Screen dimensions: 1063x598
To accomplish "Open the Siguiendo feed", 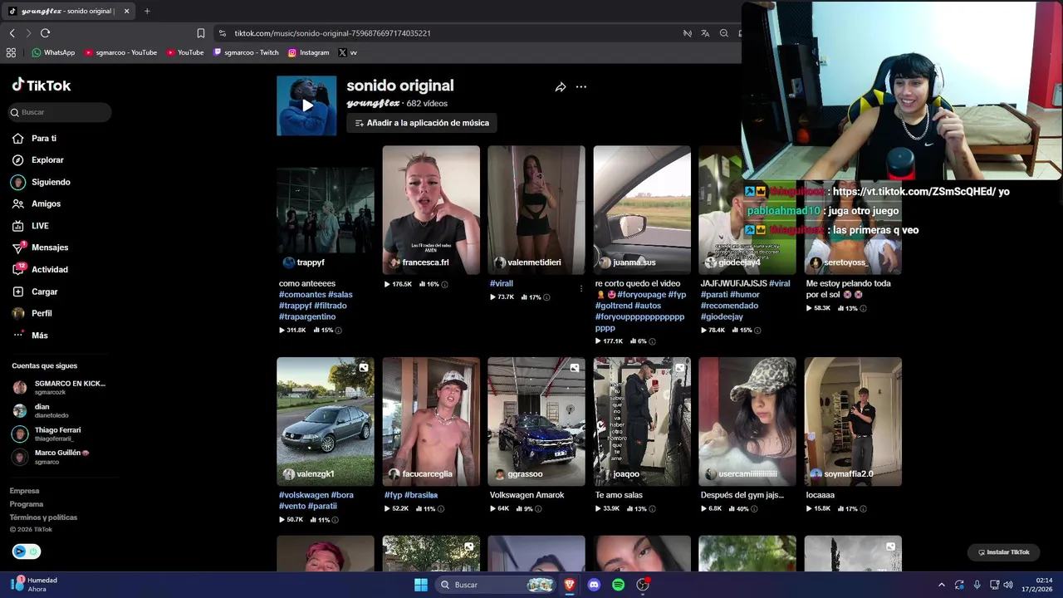I will 41,182.
